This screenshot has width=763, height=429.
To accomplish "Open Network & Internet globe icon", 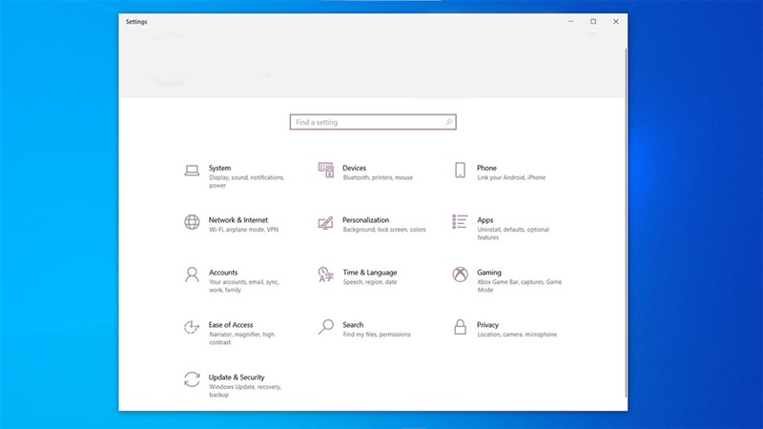I will tap(192, 222).
